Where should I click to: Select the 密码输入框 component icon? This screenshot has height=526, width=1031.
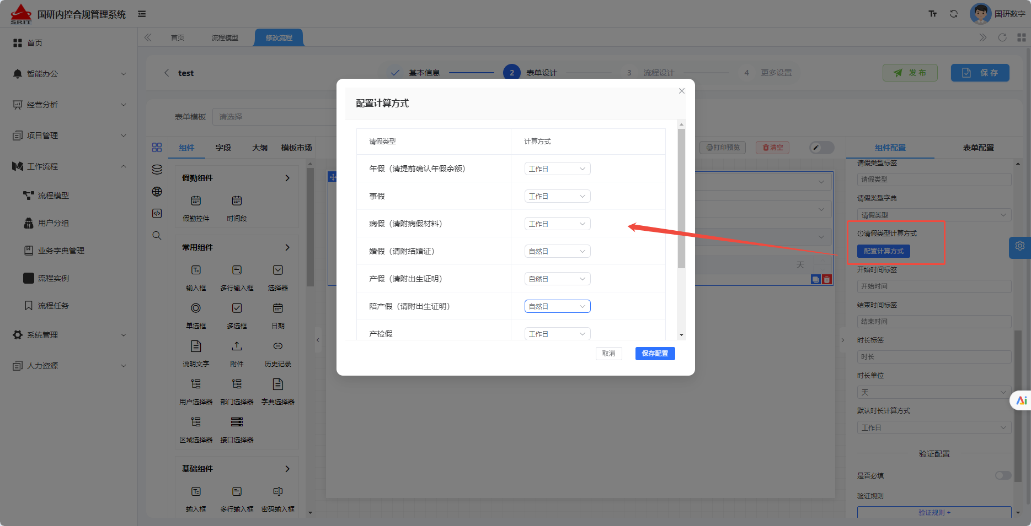(278, 491)
